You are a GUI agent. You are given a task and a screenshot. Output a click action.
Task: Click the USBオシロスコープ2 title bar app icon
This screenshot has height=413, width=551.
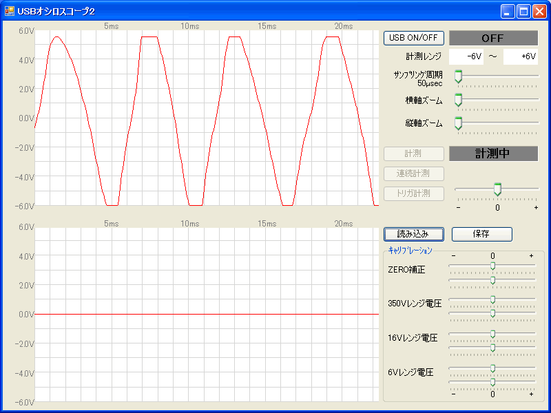click(10, 11)
